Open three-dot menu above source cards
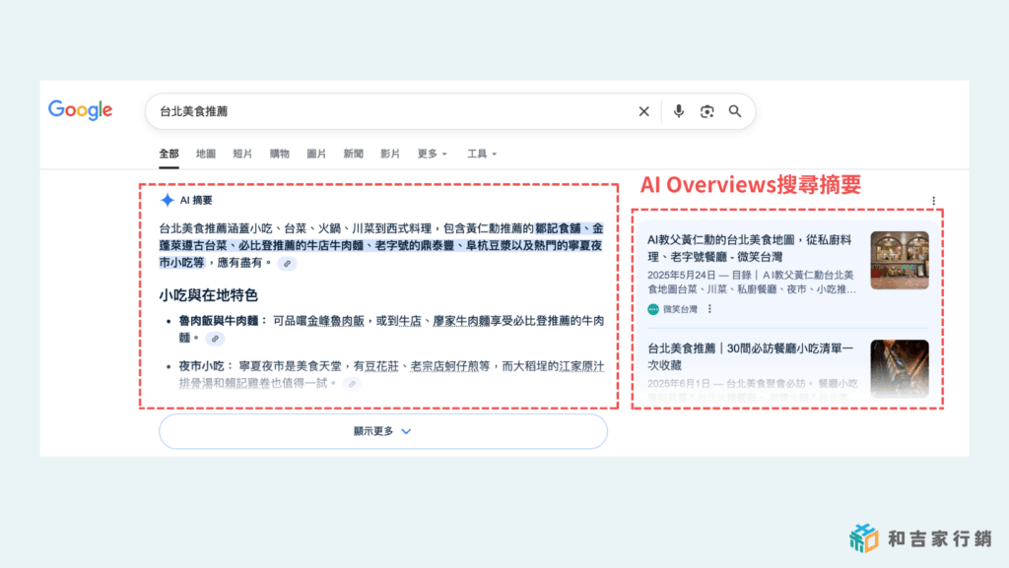 click(933, 201)
